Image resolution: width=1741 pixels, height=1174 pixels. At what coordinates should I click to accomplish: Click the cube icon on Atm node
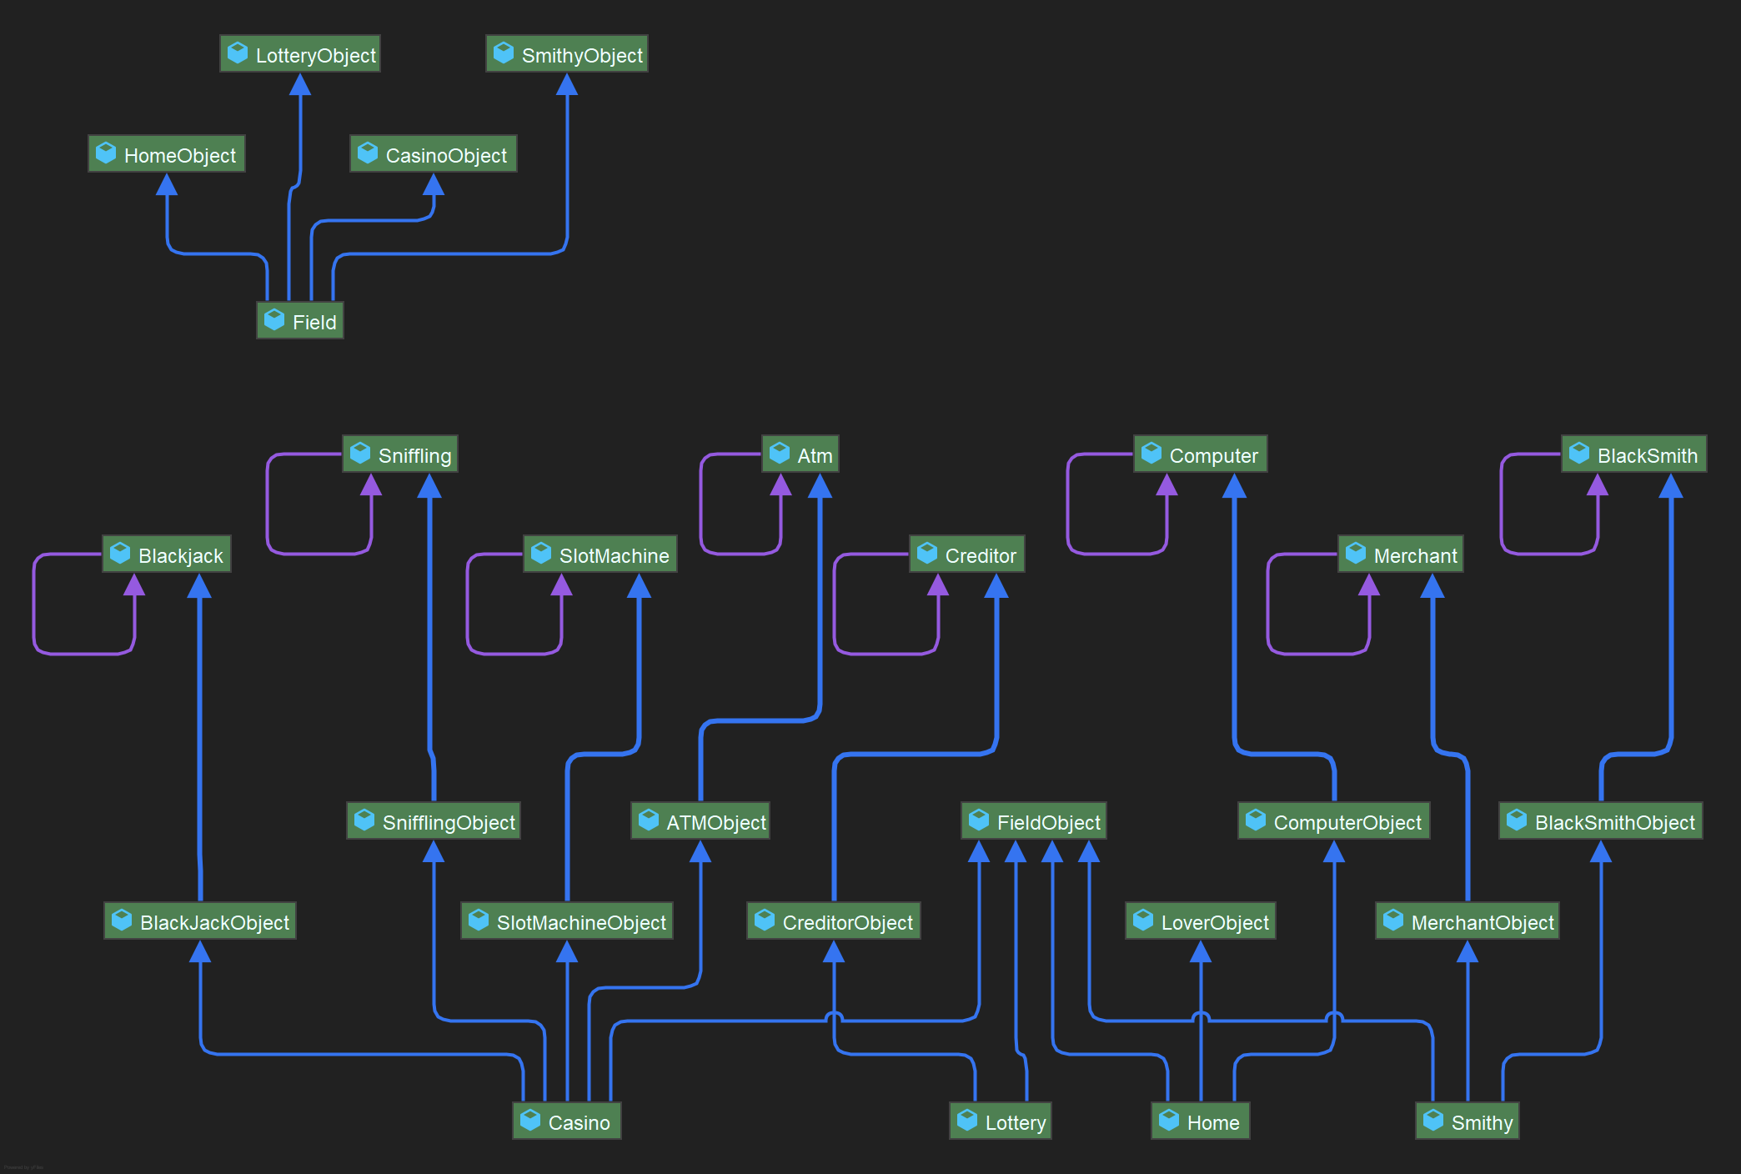780,454
